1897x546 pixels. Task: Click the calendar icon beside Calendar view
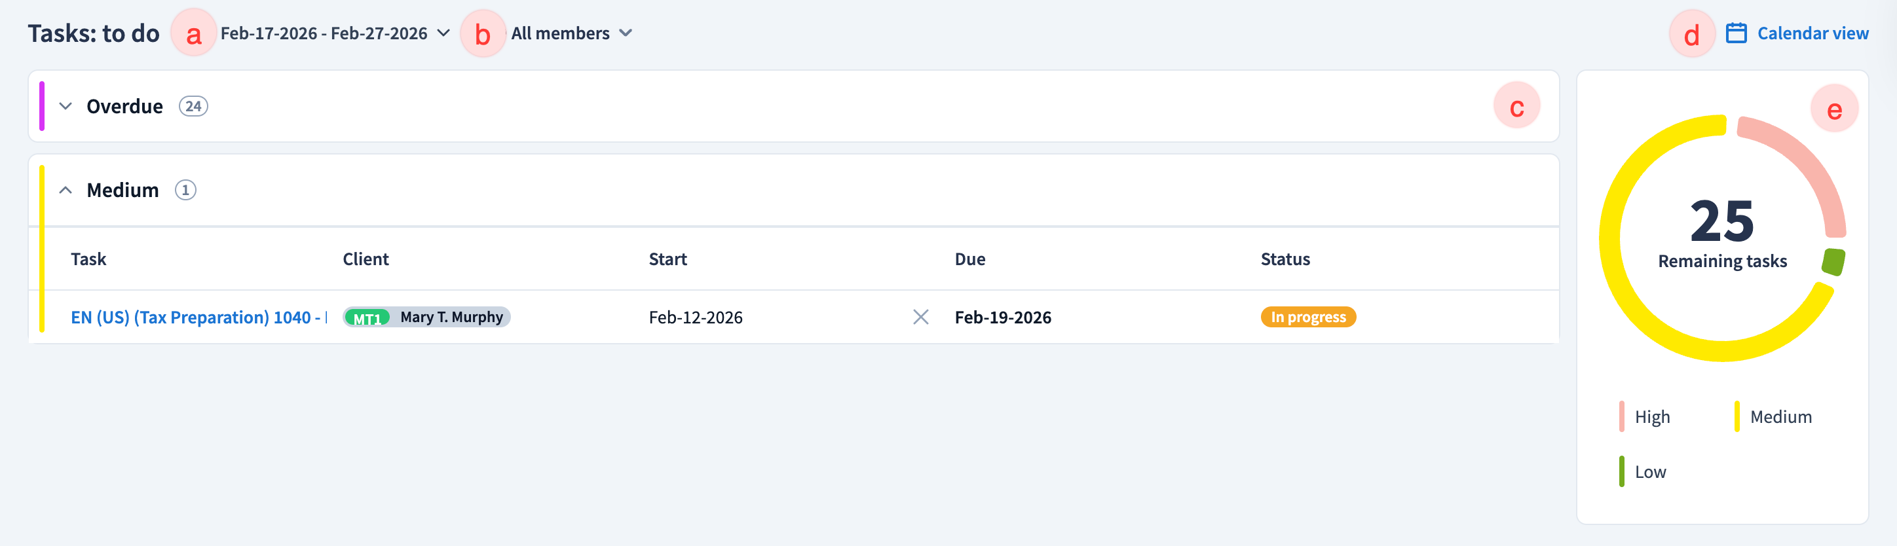click(x=1736, y=33)
